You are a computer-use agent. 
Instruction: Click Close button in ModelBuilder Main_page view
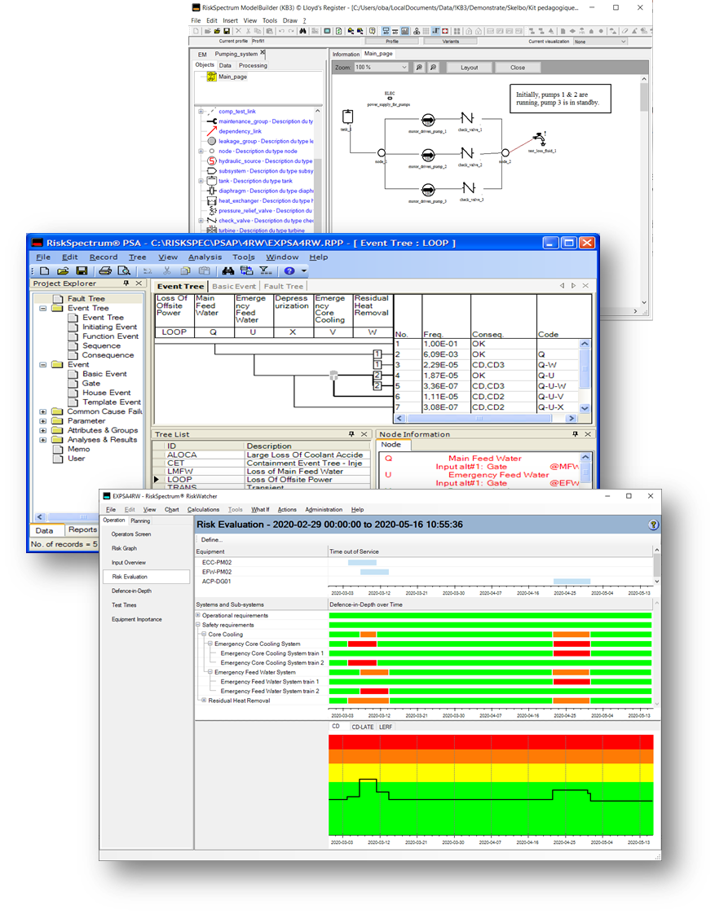(518, 68)
